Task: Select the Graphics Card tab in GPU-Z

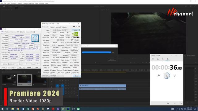Action: pyautogui.click(x=46, y=27)
